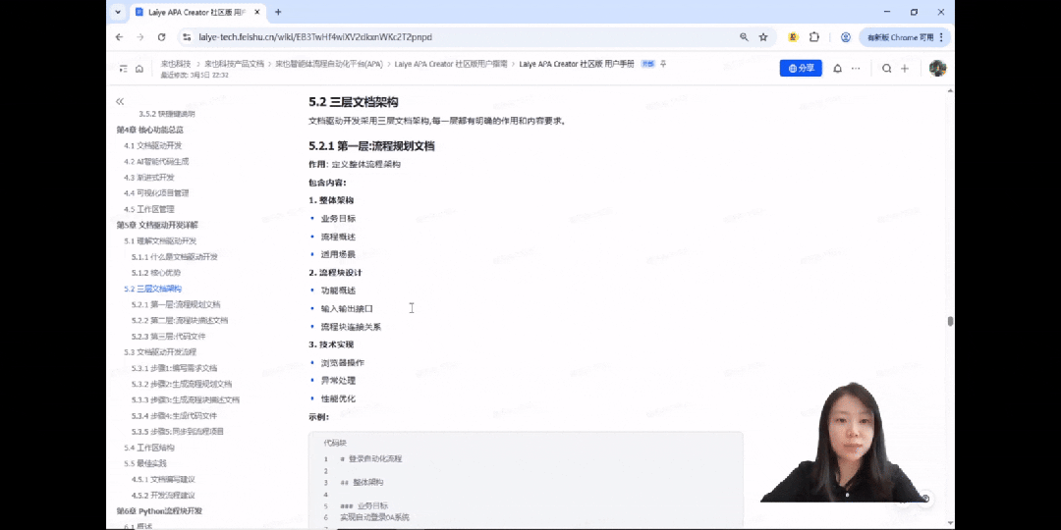Go to outline item 5.3.4 步骤4:生成代码文件

[x=174, y=415]
